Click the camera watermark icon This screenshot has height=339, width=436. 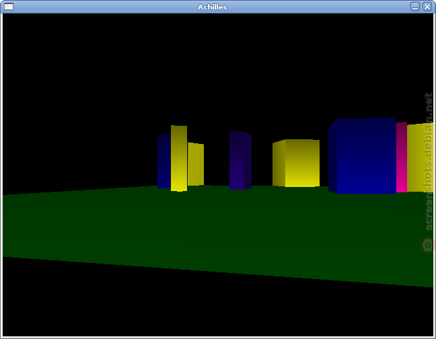(x=427, y=245)
